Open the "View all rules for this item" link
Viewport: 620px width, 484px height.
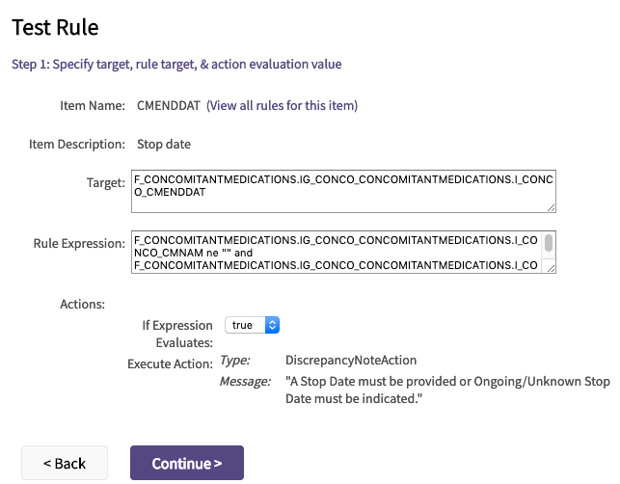click(282, 105)
